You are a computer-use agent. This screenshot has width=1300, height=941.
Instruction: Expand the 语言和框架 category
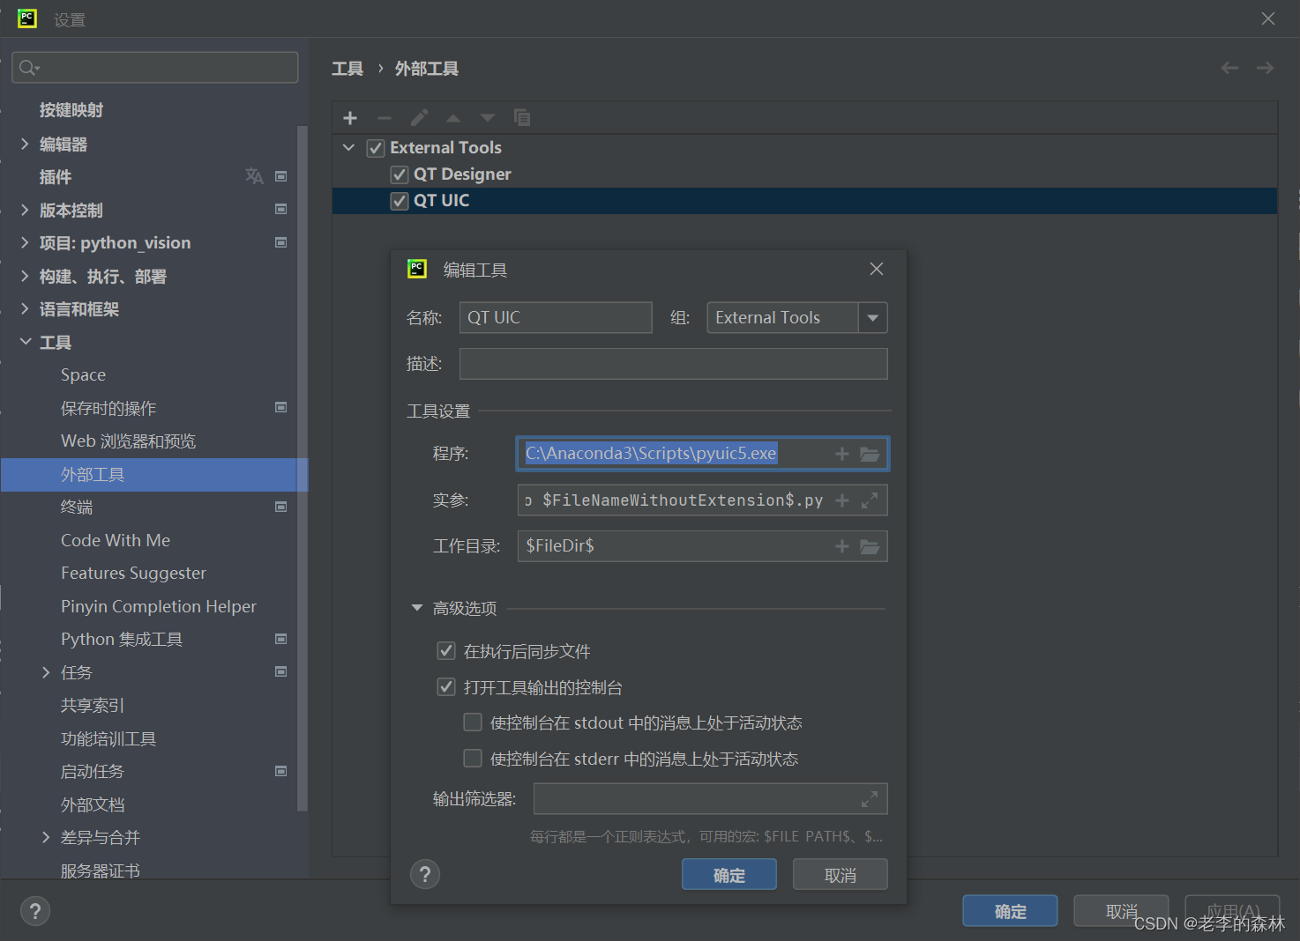pyautogui.click(x=25, y=308)
